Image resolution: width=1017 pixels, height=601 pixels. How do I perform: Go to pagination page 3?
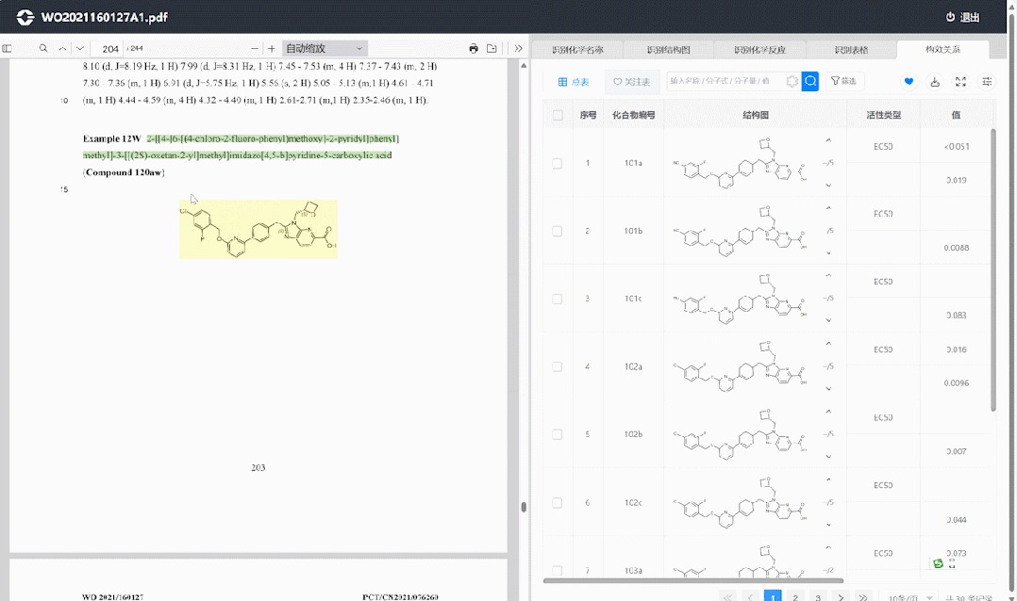coord(818,597)
